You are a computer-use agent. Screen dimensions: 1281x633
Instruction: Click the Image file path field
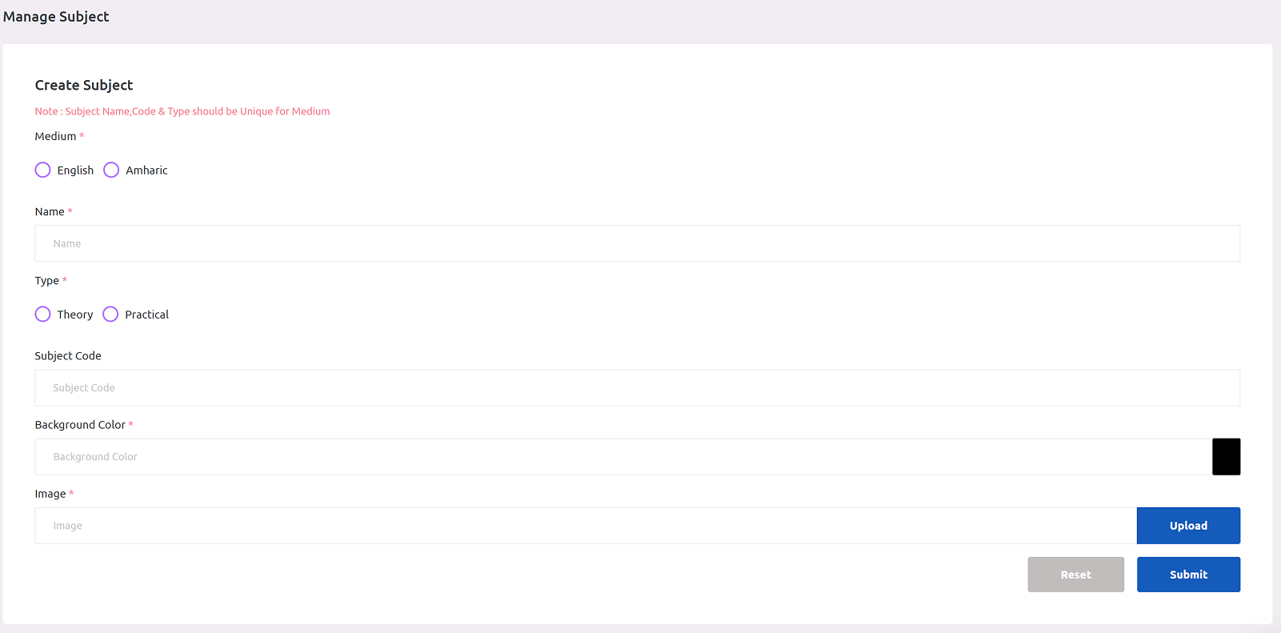coord(585,526)
